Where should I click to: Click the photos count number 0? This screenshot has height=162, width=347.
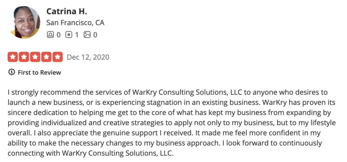pyautogui.click(x=95, y=35)
